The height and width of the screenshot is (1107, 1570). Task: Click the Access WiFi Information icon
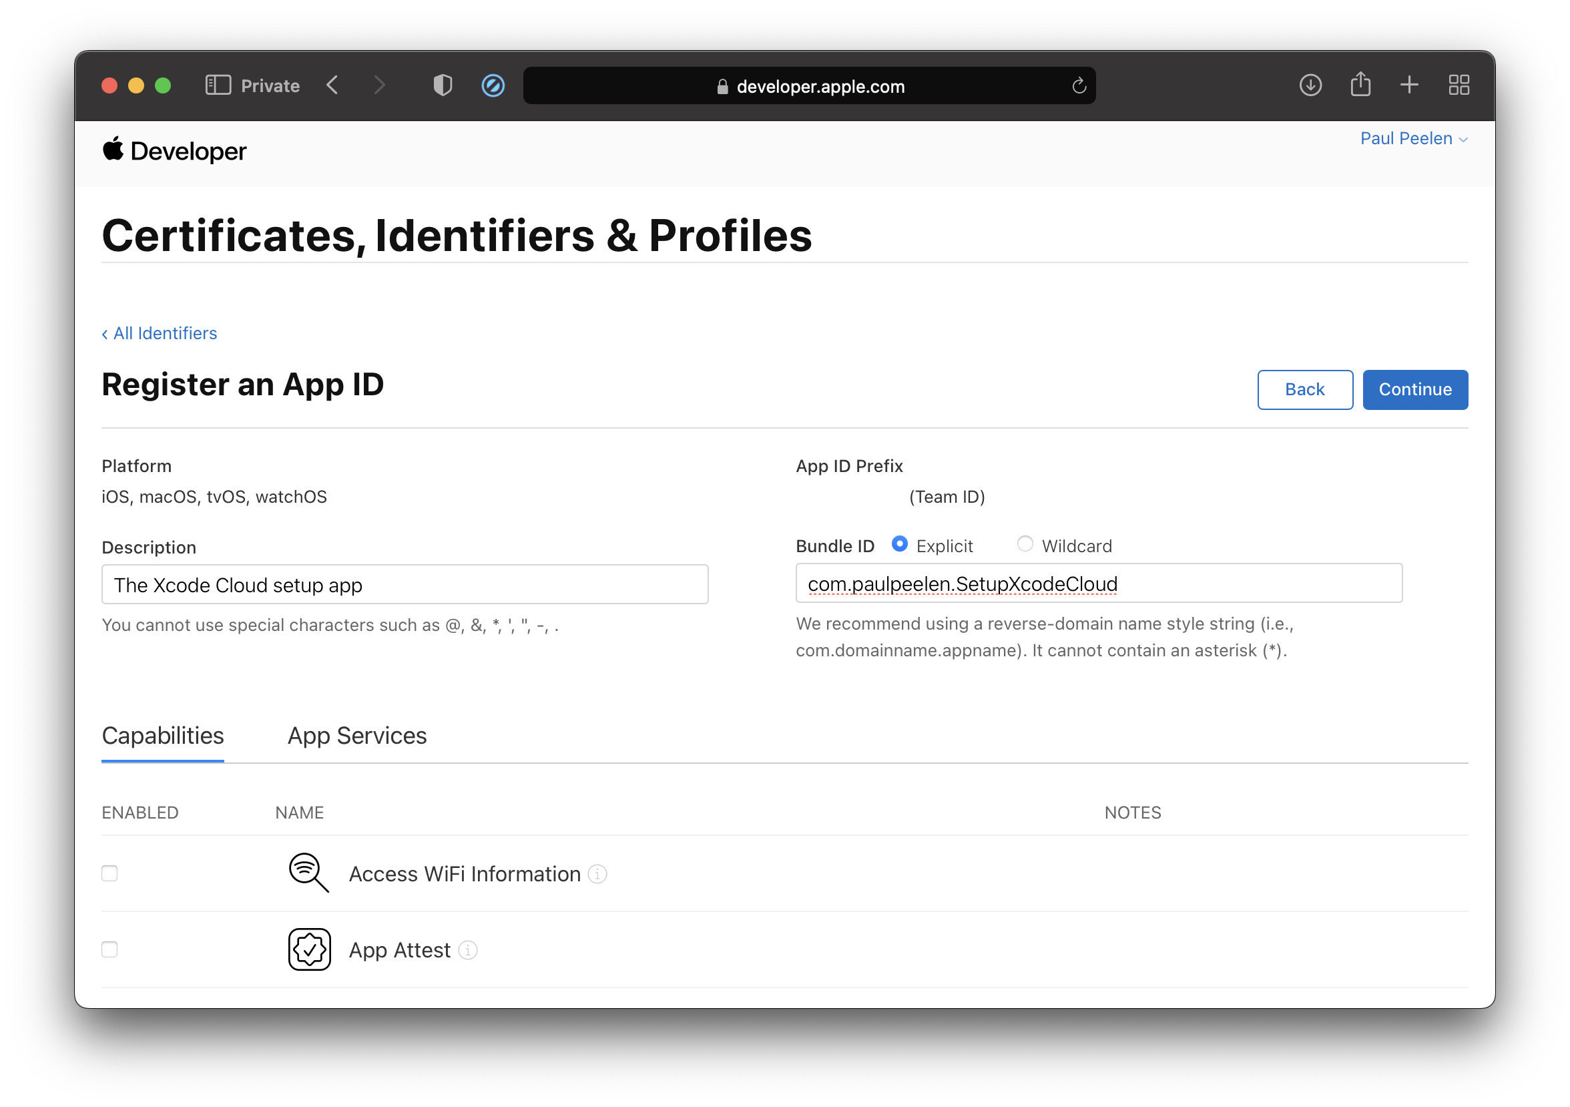tap(309, 873)
